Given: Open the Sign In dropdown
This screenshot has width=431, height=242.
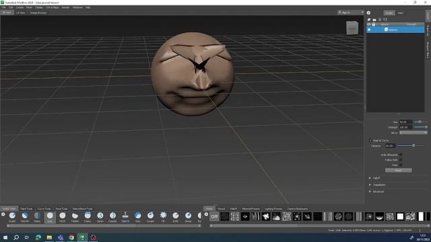Looking at the screenshot, I should point(350,13).
